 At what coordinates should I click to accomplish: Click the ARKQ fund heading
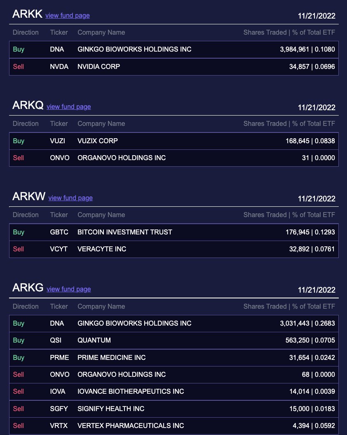click(x=28, y=105)
